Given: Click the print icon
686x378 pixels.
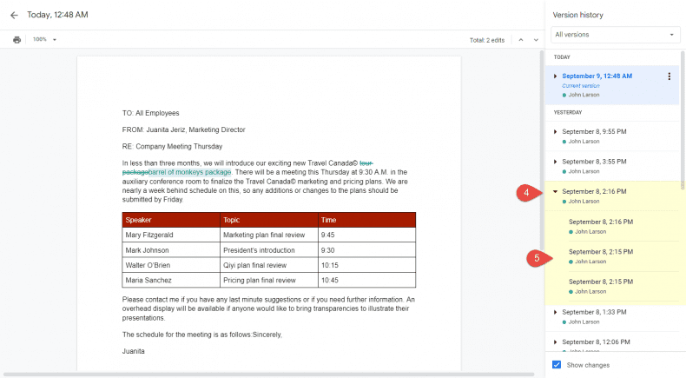Looking at the screenshot, I should coord(16,39).
